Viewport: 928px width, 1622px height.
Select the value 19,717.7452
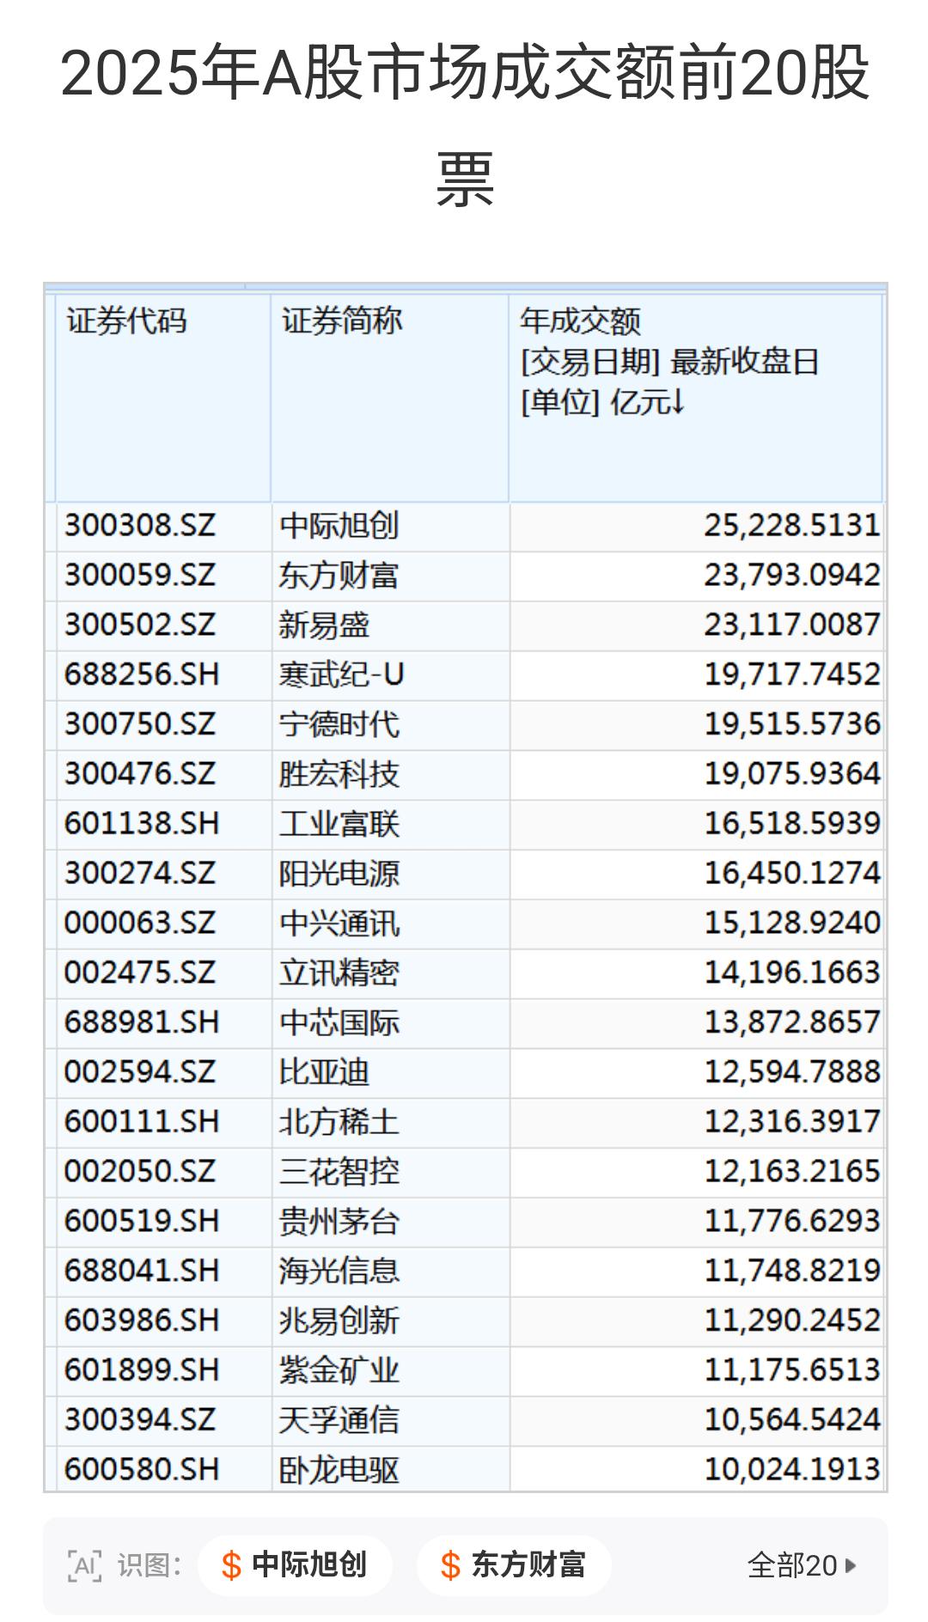pyautogui.click(x=792, y=674)
